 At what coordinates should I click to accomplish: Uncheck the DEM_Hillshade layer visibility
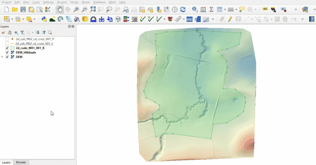pyautogui.click(x=7, y=52)
